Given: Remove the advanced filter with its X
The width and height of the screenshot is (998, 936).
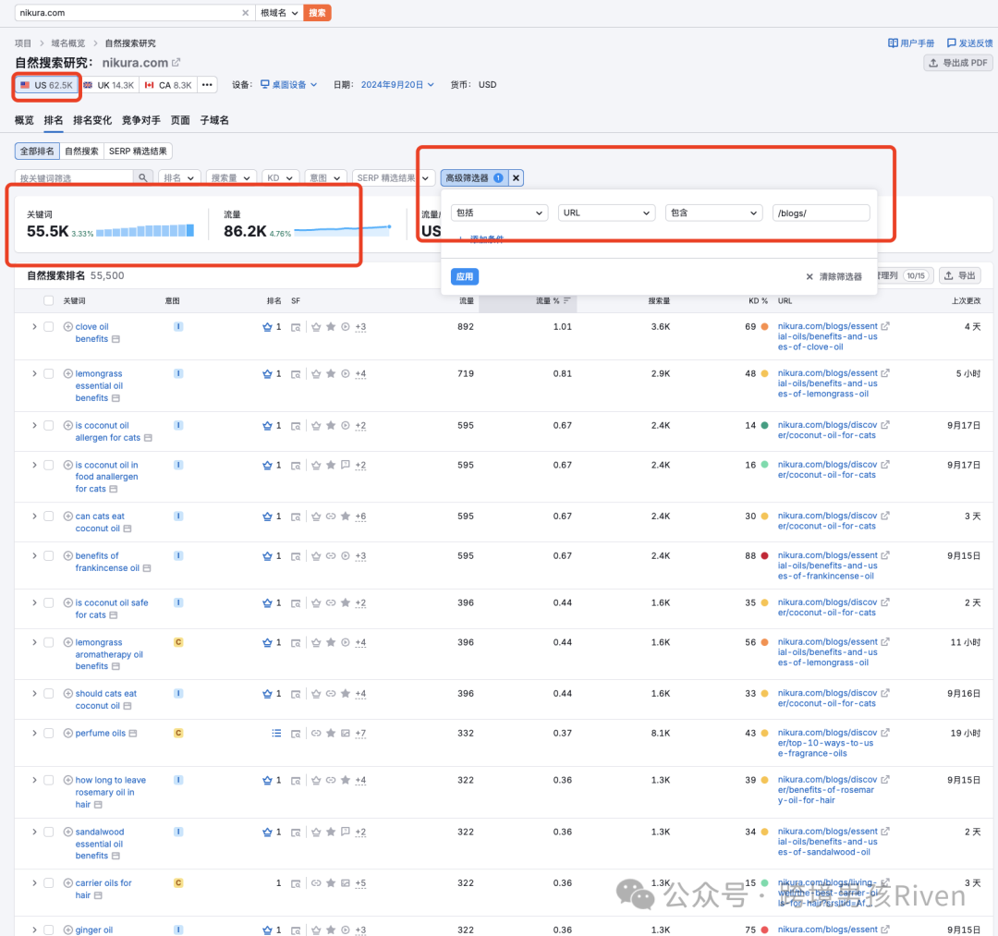Looking at the screenshot, I should [x=517, y=178].
